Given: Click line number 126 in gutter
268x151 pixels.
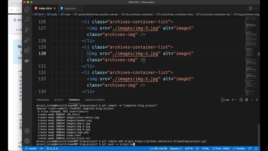Looking at the screenshot, I should click(42, 22).
